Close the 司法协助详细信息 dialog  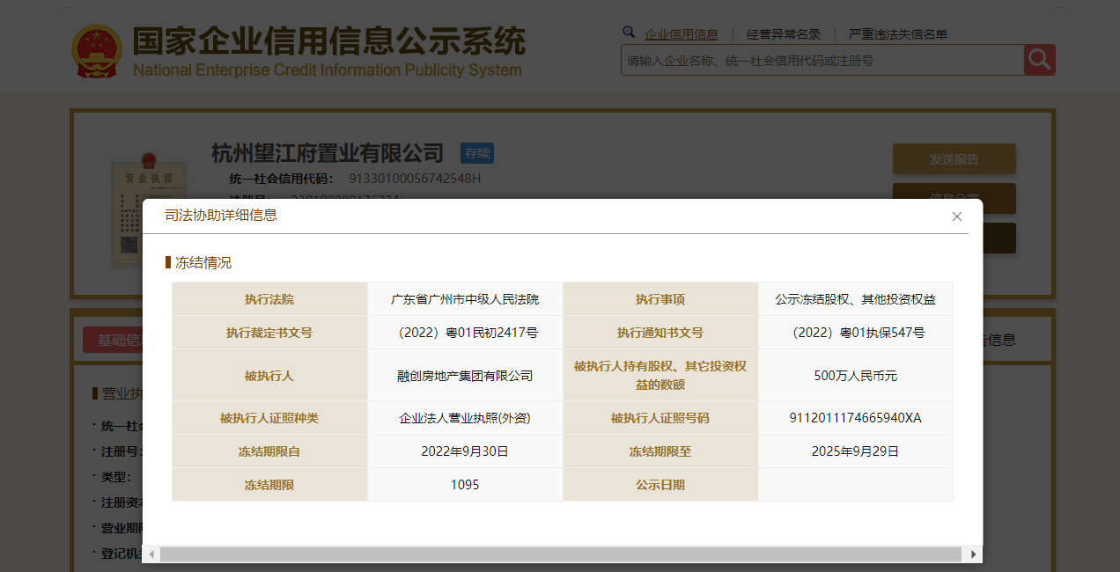(957, 216)
